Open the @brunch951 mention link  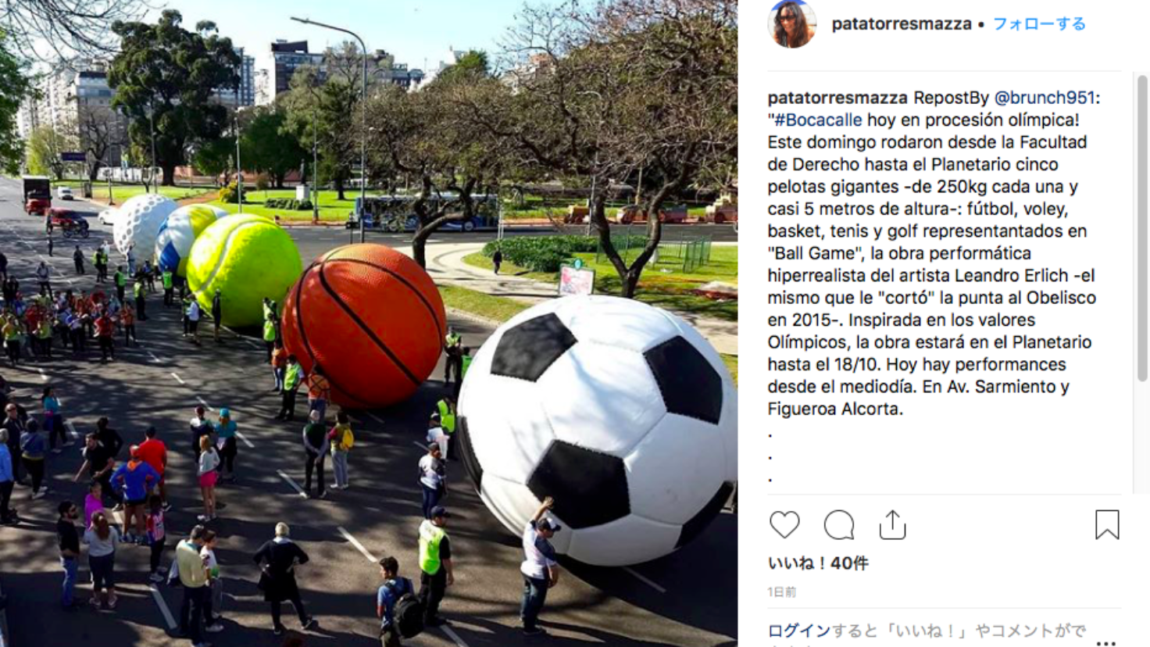click(x=1044, y=98)
